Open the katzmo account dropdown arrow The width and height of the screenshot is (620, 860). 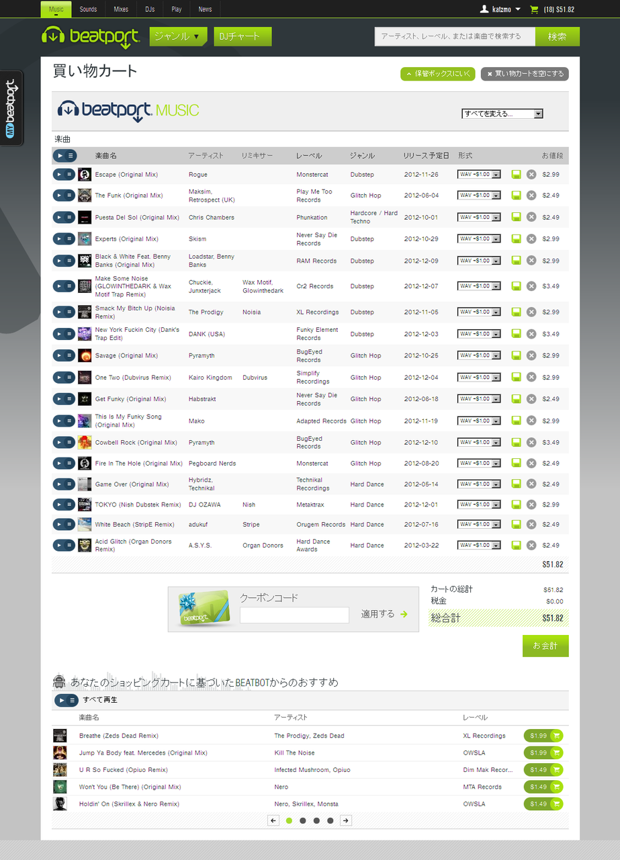click(x=518, y=9)
